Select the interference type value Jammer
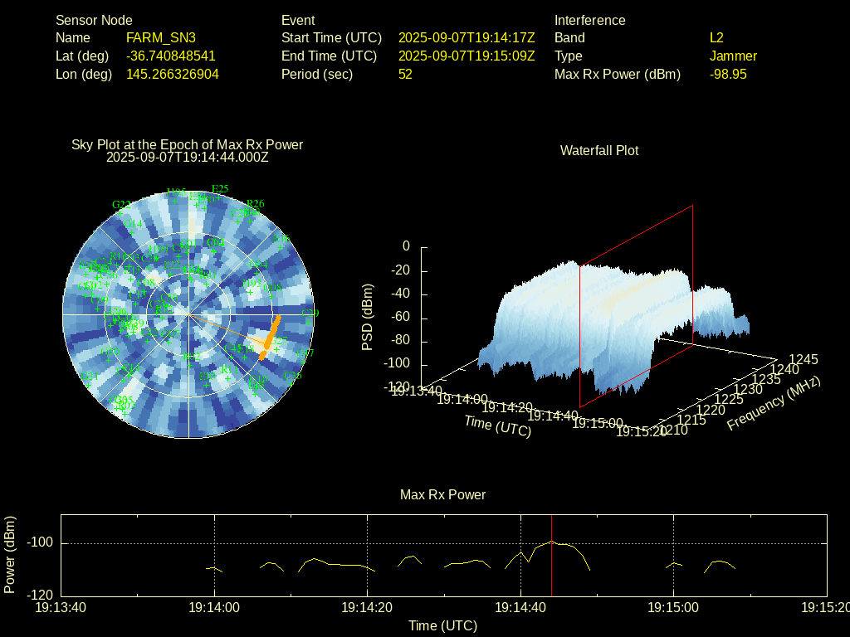Viewport: 850px width, 637px height. [733, 56]
